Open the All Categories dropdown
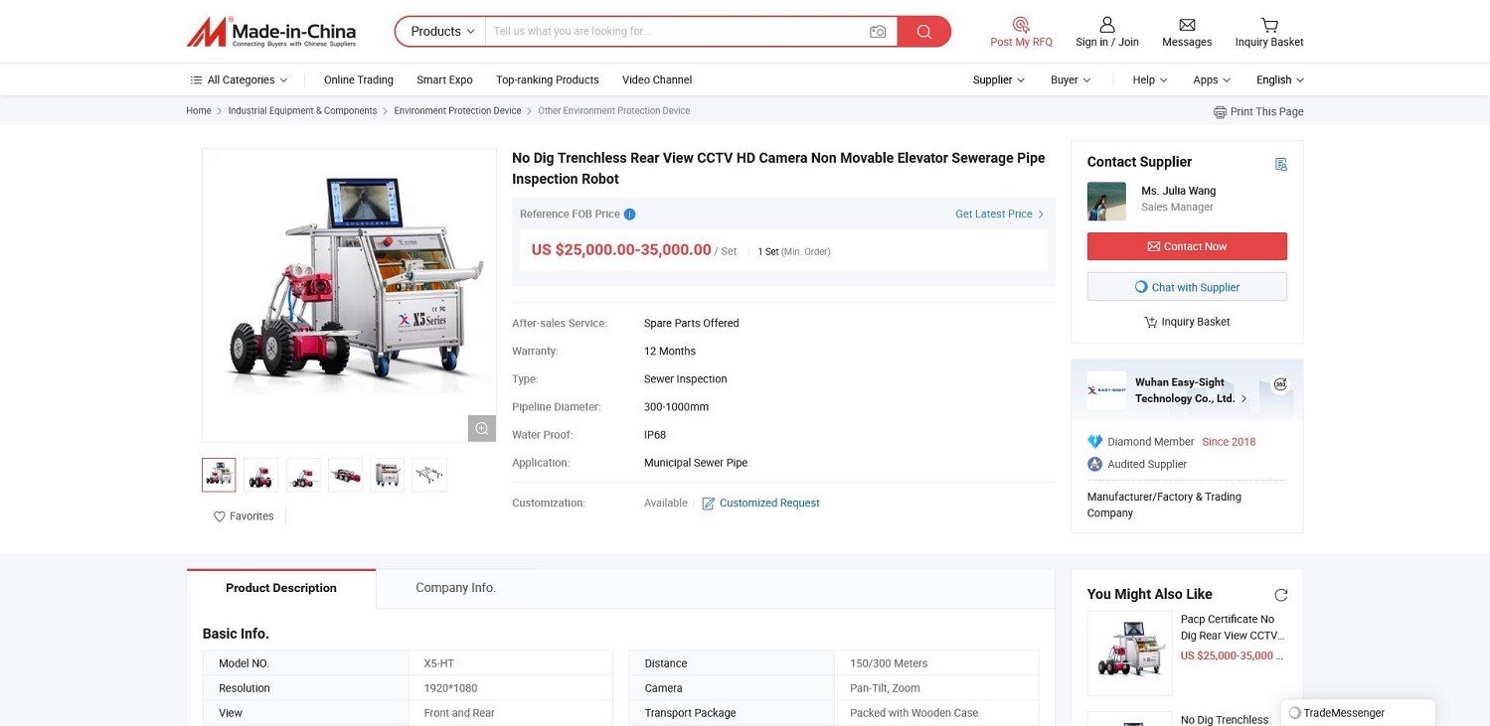This screenshot has height=726, width=1490. click(x=239, y=80)
